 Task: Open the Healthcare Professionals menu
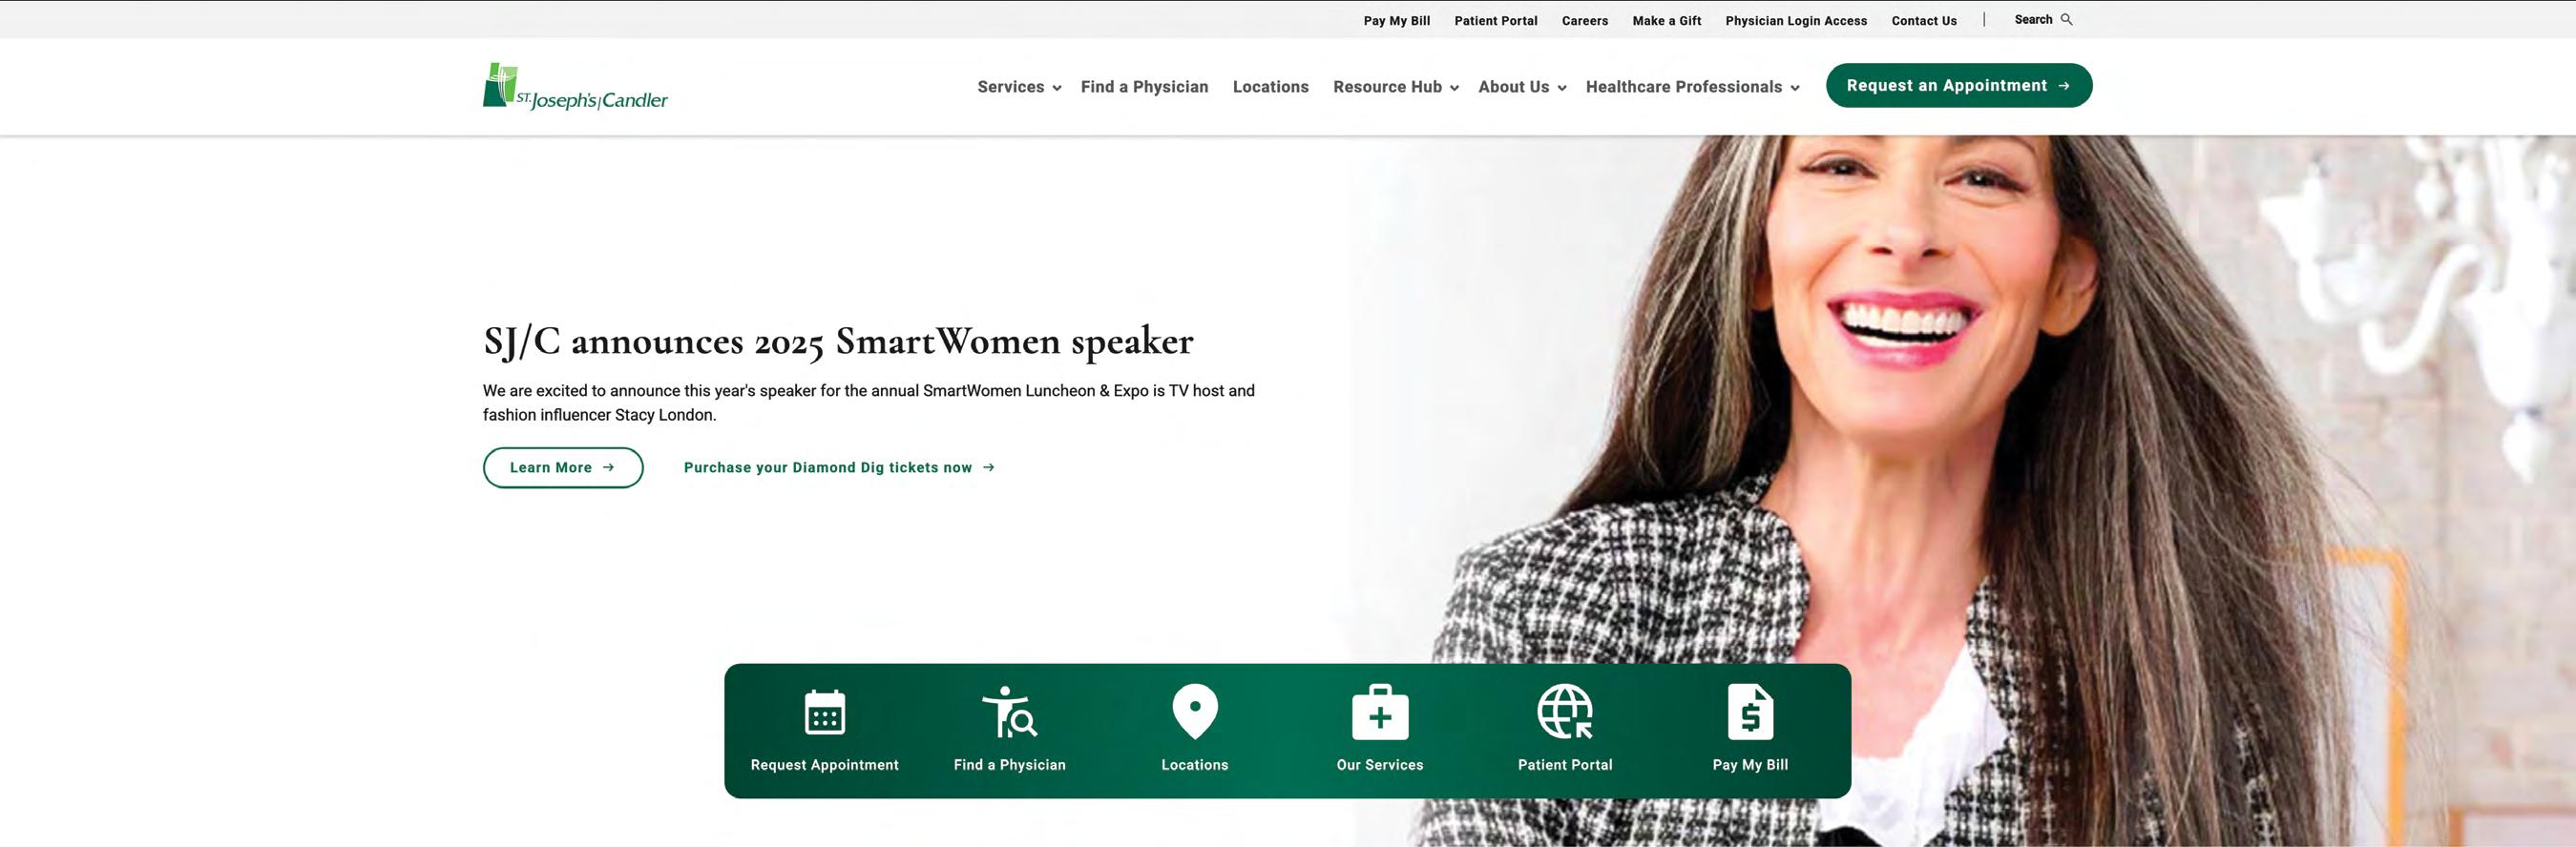1683,87
